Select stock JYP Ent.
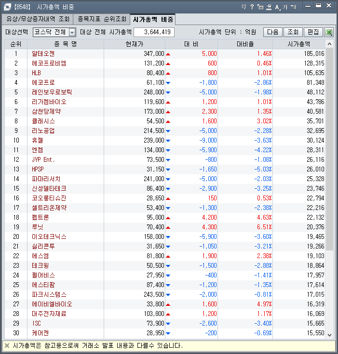 click(x=43, y=159)
